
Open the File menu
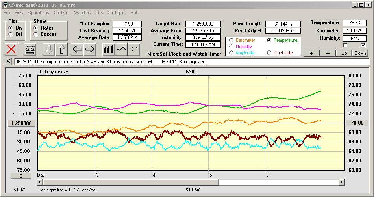pyautogui.click(x=7, y=13)
